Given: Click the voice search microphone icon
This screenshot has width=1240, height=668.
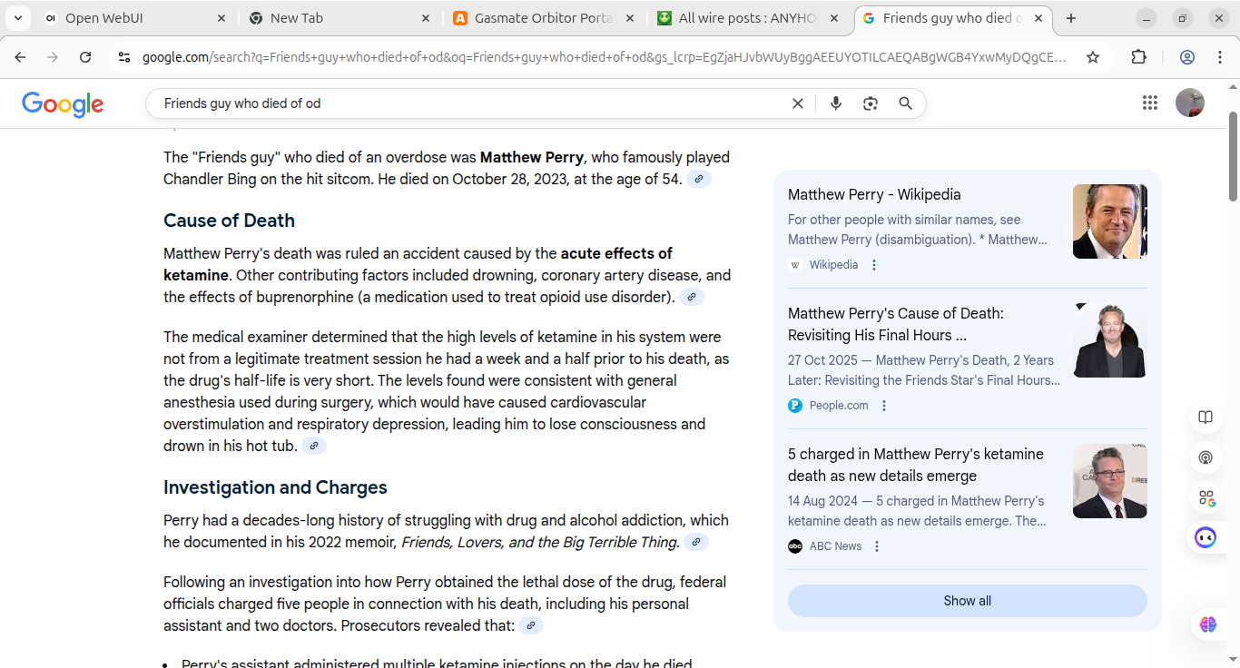Looking at the screenshot, I should pyautogui.click(x=836, y=103).
